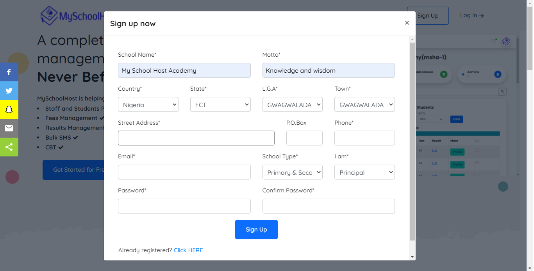This screenshot has height=271, width=534.
Task: Expand the State dropdown showing FCT
Action: [x=220, y=105]
